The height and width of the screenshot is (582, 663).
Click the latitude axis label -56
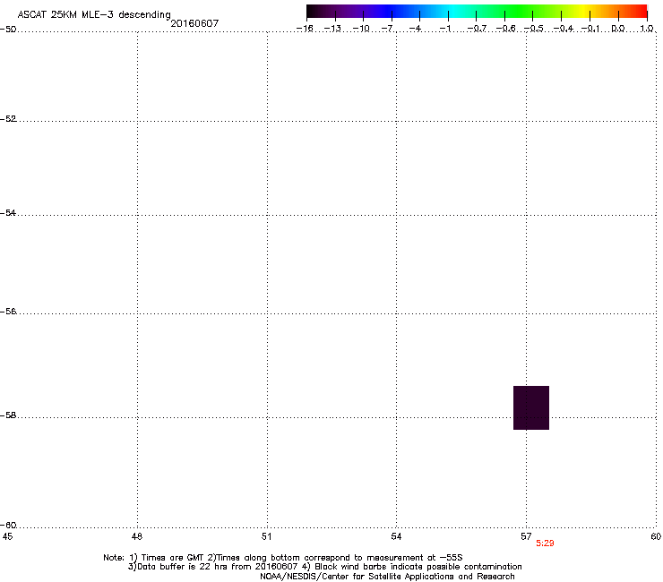(x=8, y=312)
